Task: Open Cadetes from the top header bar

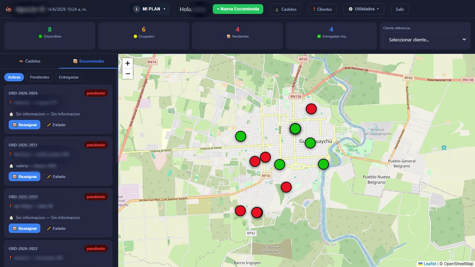Action: [x=285, y=9]
